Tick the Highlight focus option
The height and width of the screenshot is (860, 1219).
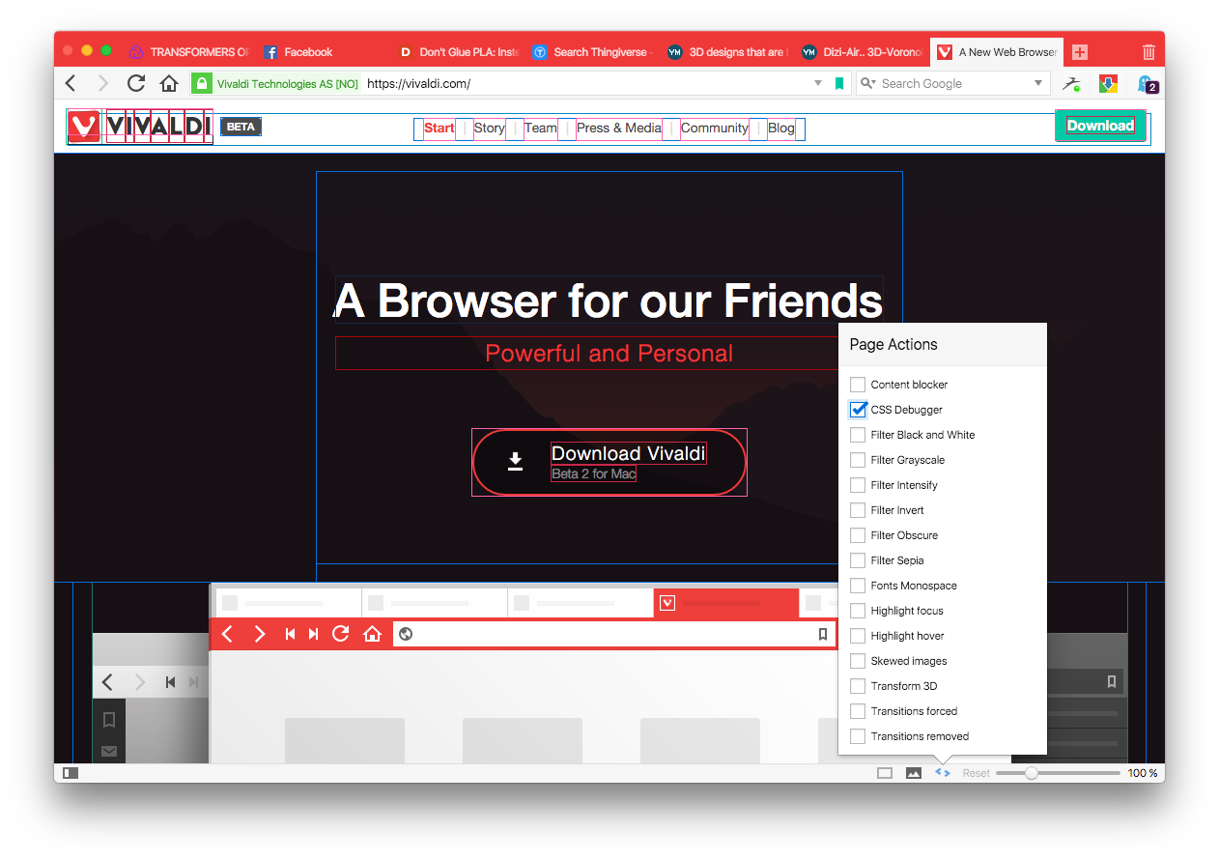pyautogui.click(x=858, y=611)
